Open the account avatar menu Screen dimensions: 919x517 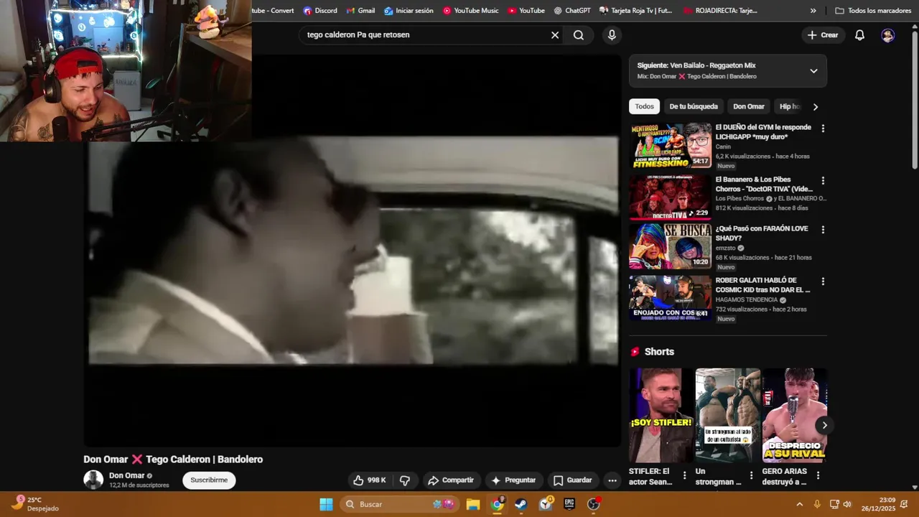coord(888,35)
